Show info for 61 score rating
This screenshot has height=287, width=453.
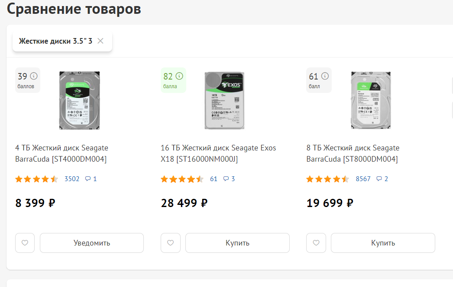click(325, 77)
